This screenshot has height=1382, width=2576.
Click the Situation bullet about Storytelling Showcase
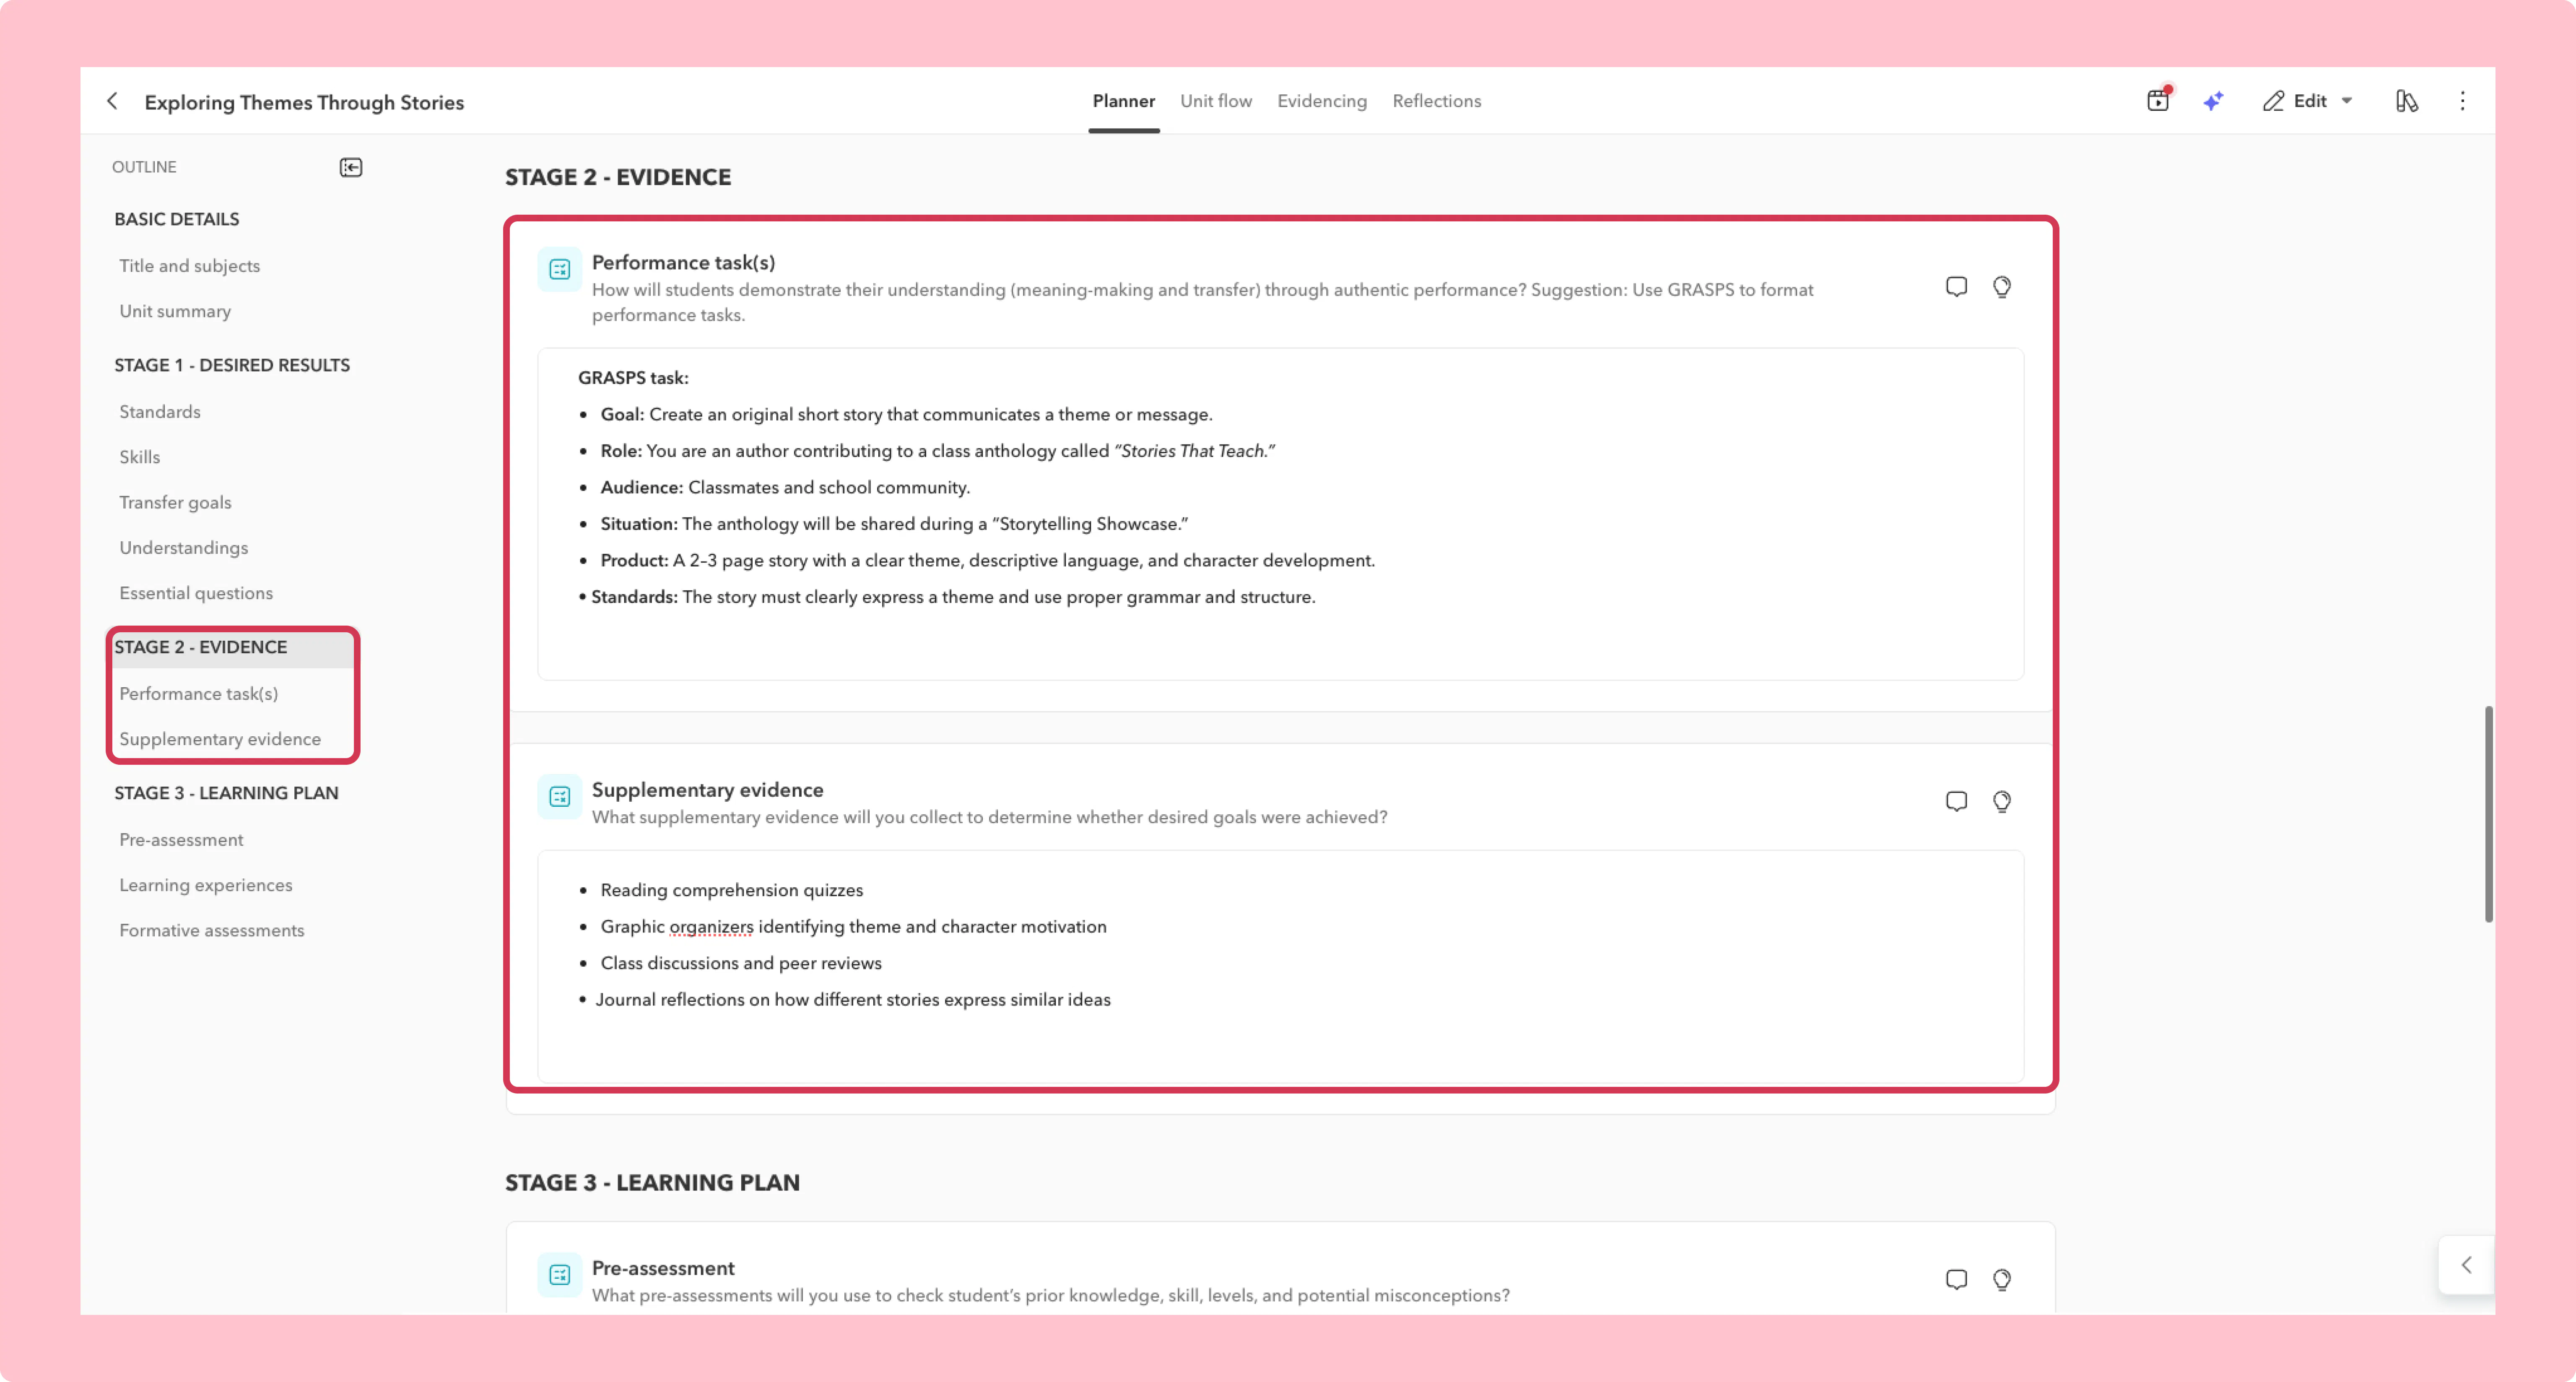point(894,524)
